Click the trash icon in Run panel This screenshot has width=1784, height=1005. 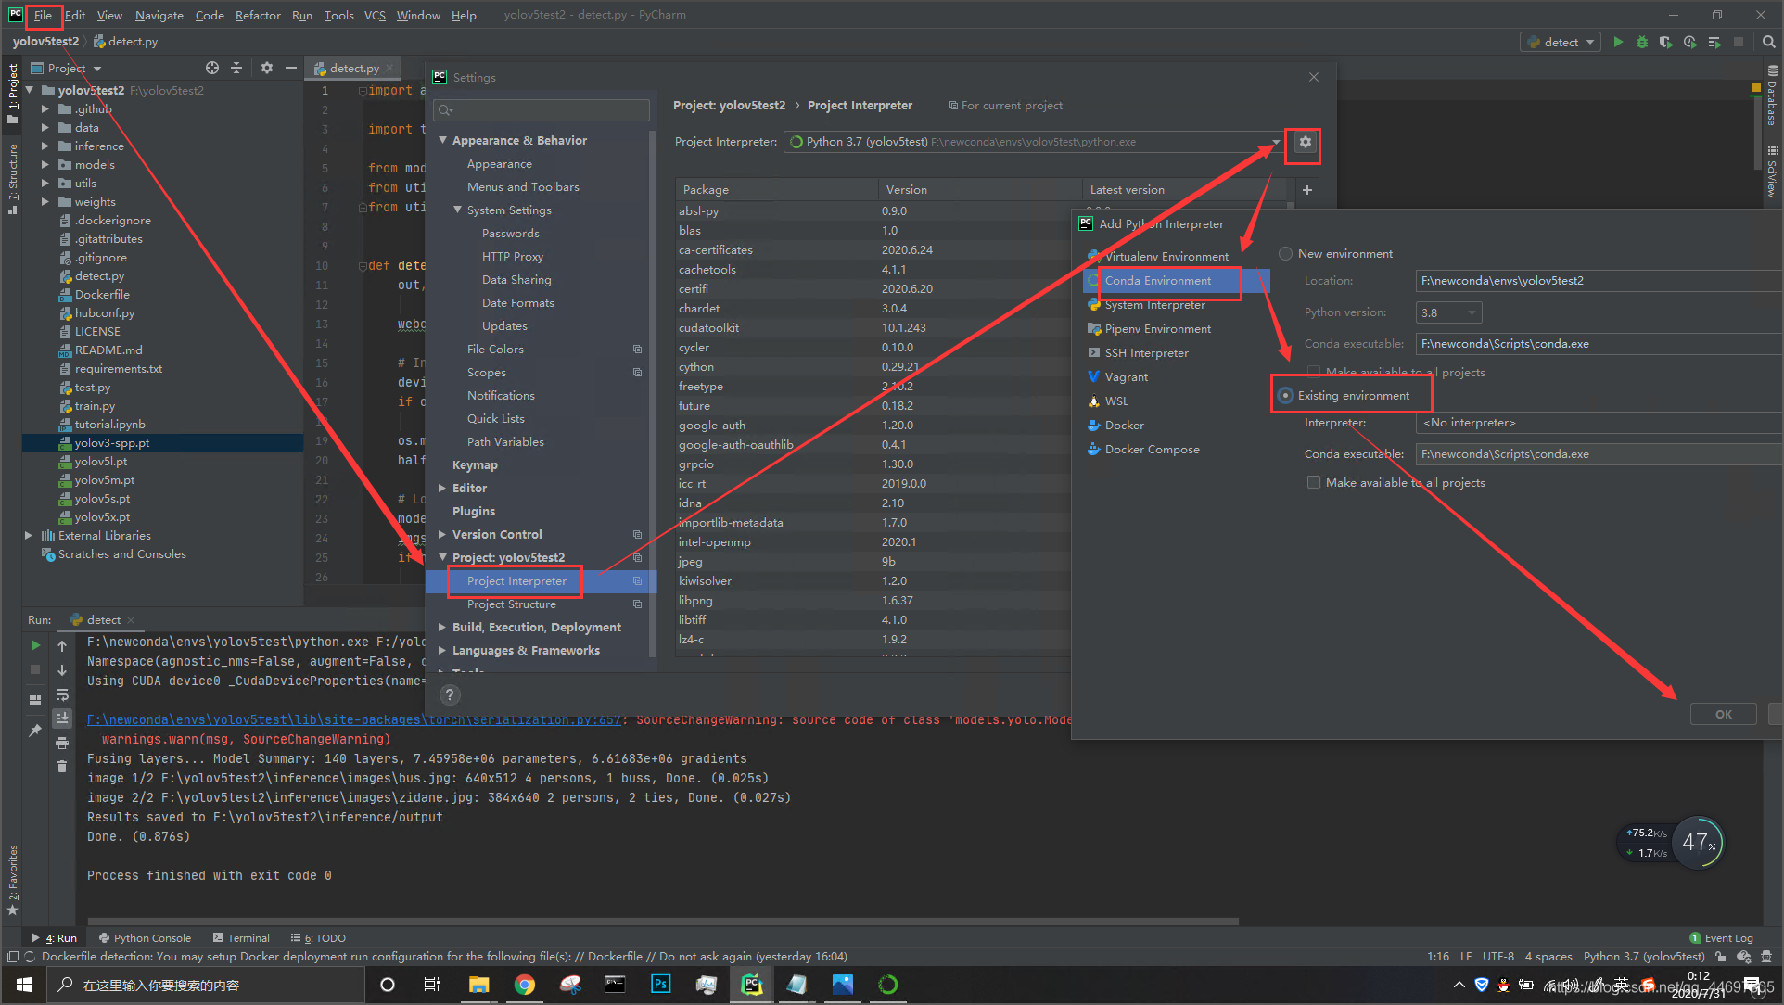pyautogui.click(x=62, y=766)
